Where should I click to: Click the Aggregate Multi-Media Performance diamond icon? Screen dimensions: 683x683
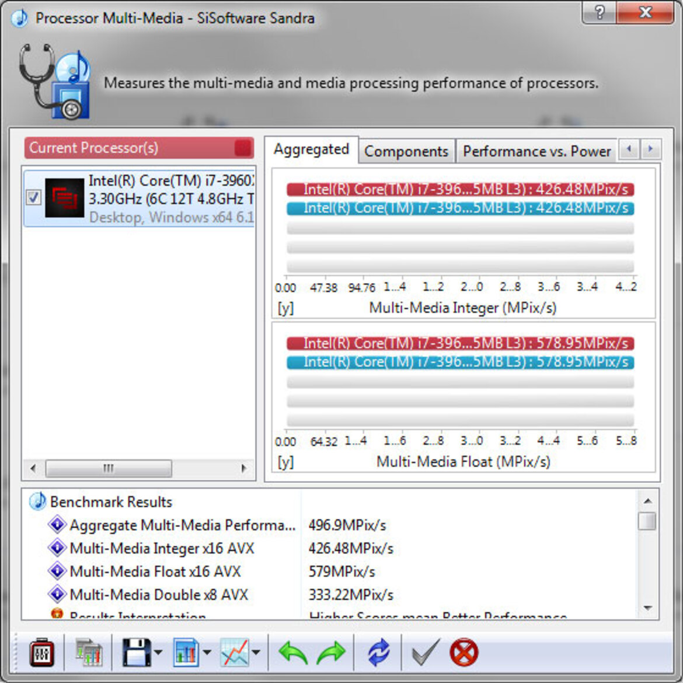57,524
